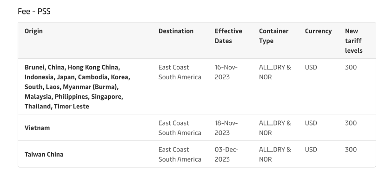
Task: Click the 300 tariff in first row
Action: (351, 67)
